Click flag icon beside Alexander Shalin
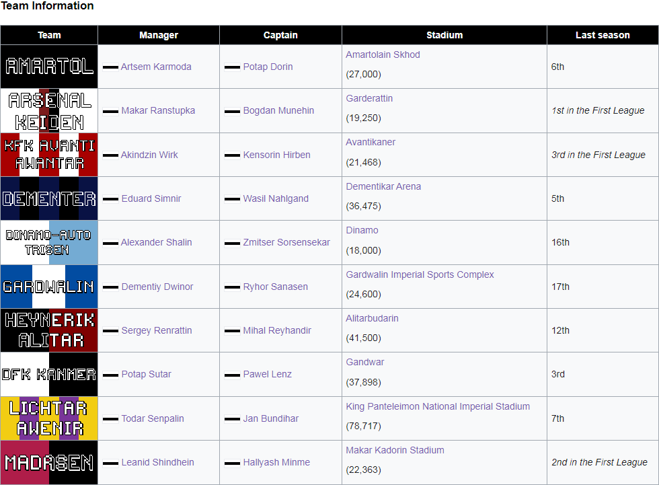 click(x=110, y=243)
